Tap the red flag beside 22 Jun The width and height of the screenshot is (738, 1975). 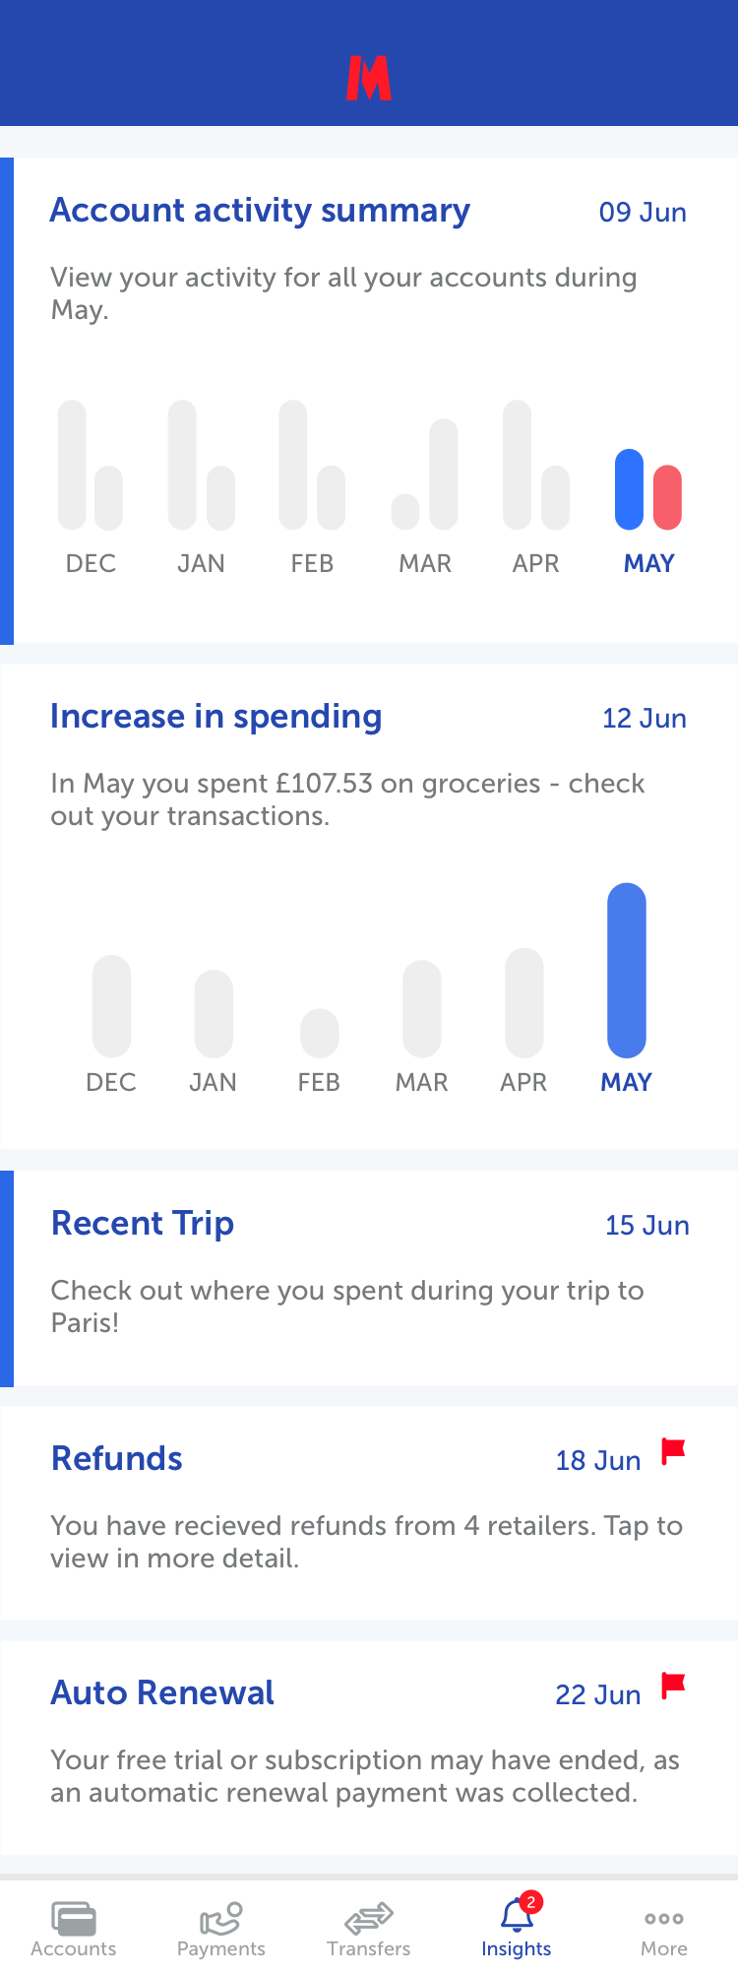(x=673, y=1686)
